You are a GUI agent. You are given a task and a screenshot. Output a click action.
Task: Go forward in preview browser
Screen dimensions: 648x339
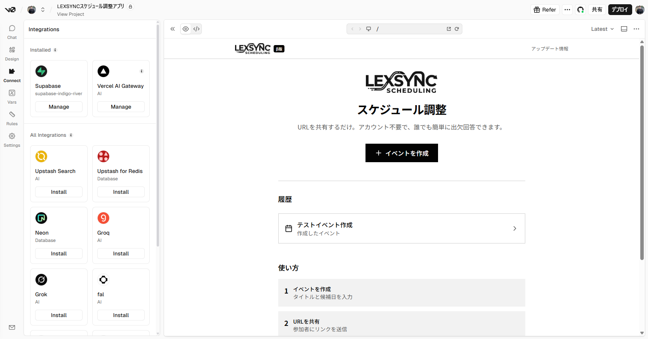click(x=360, y=29)
